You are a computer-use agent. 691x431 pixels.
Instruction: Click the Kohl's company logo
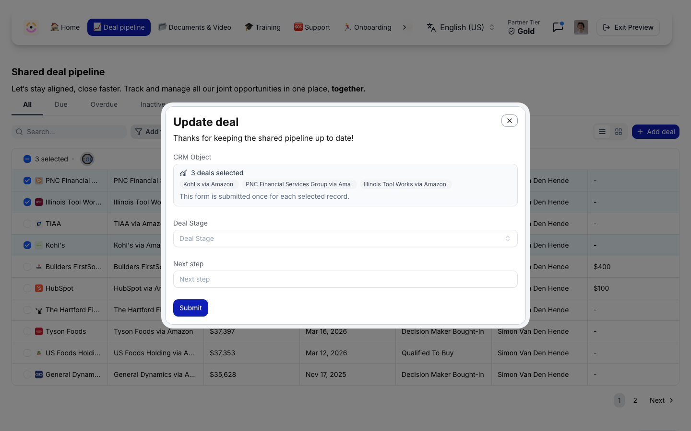[x=39, y=245]
